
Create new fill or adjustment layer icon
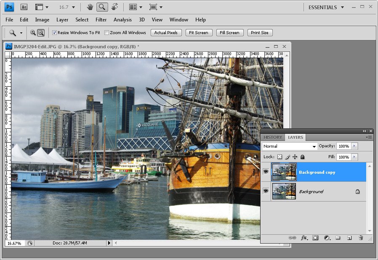[x=327, y=238]
